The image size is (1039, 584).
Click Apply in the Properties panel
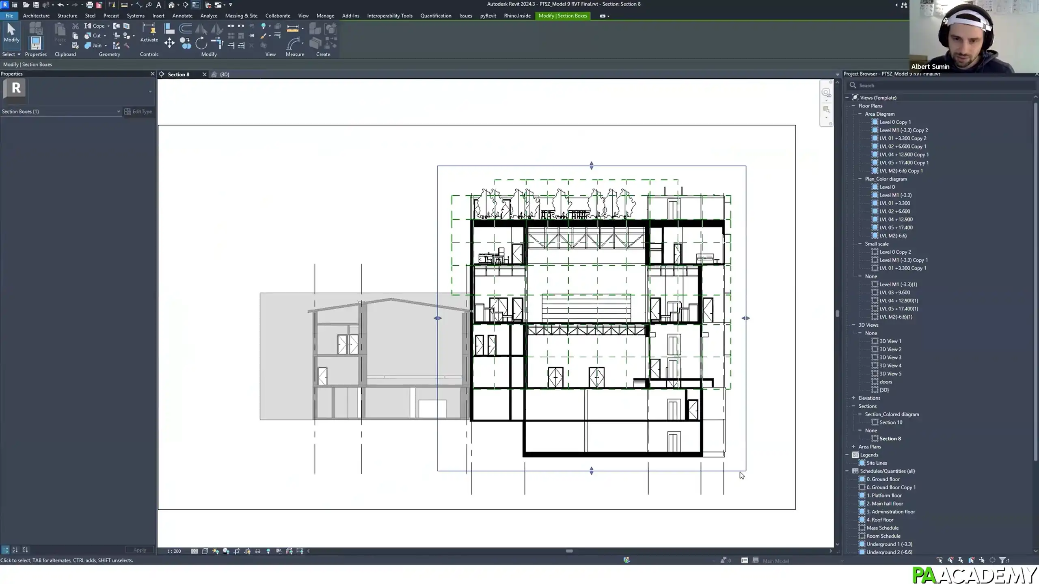coord(139,550)
